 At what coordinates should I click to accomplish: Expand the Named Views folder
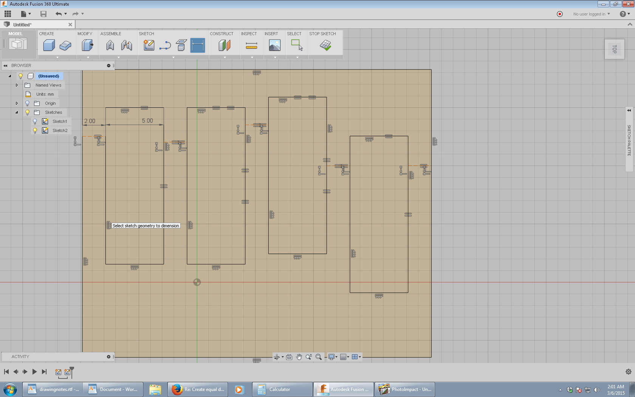[17, 85]
